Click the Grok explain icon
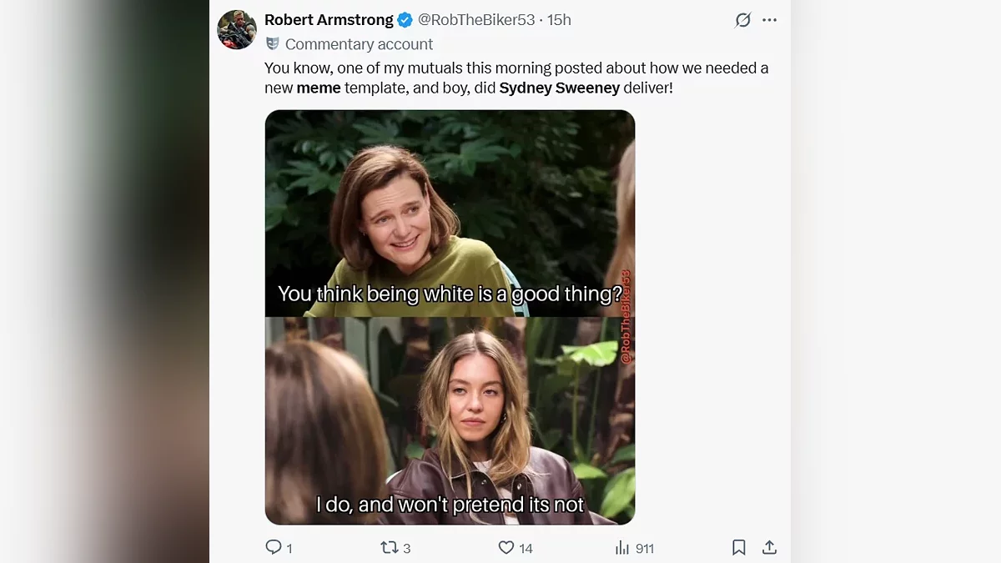 (742, 20)
